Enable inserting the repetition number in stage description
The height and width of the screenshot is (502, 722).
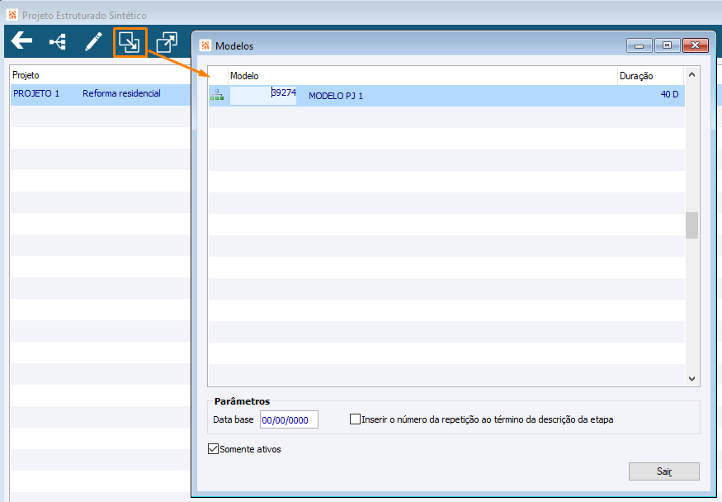(x=355, y=419)
